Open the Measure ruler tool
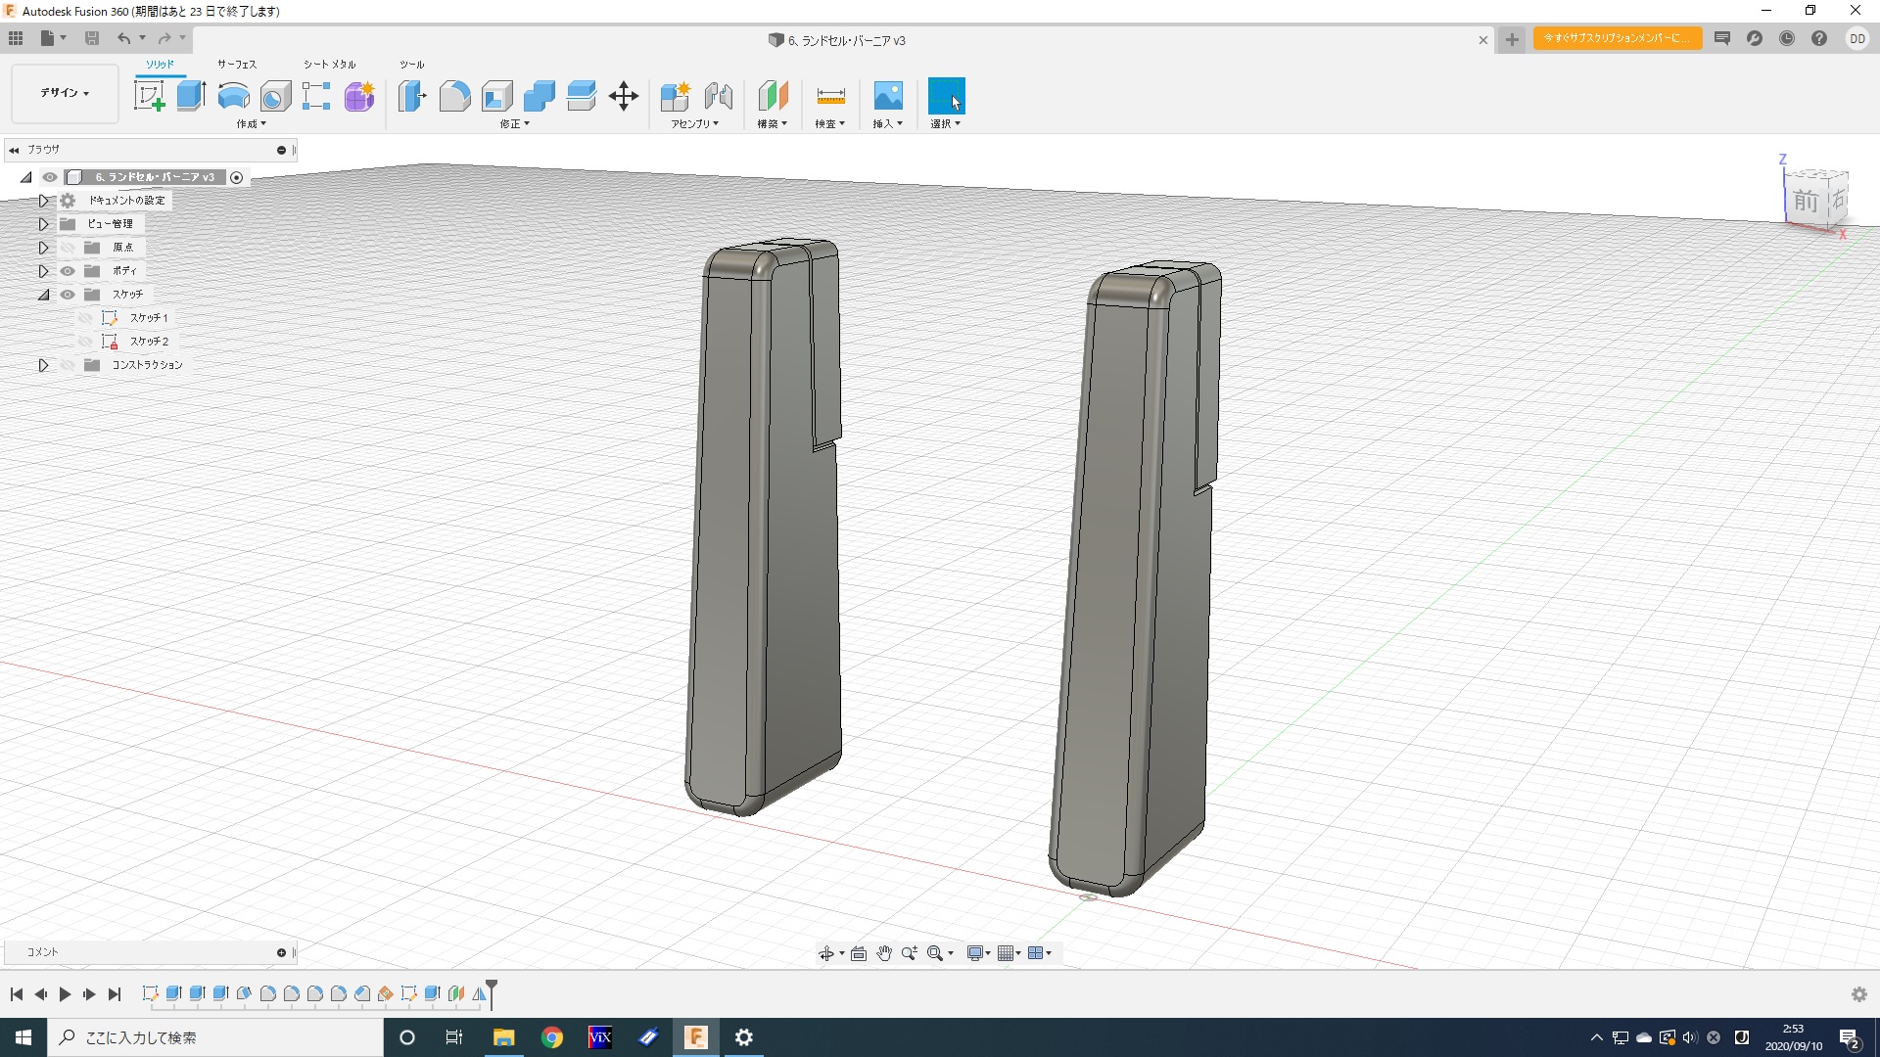 830,96
